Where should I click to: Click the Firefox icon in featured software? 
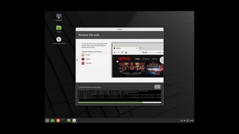pyautogui.click(x=83, y=55)
